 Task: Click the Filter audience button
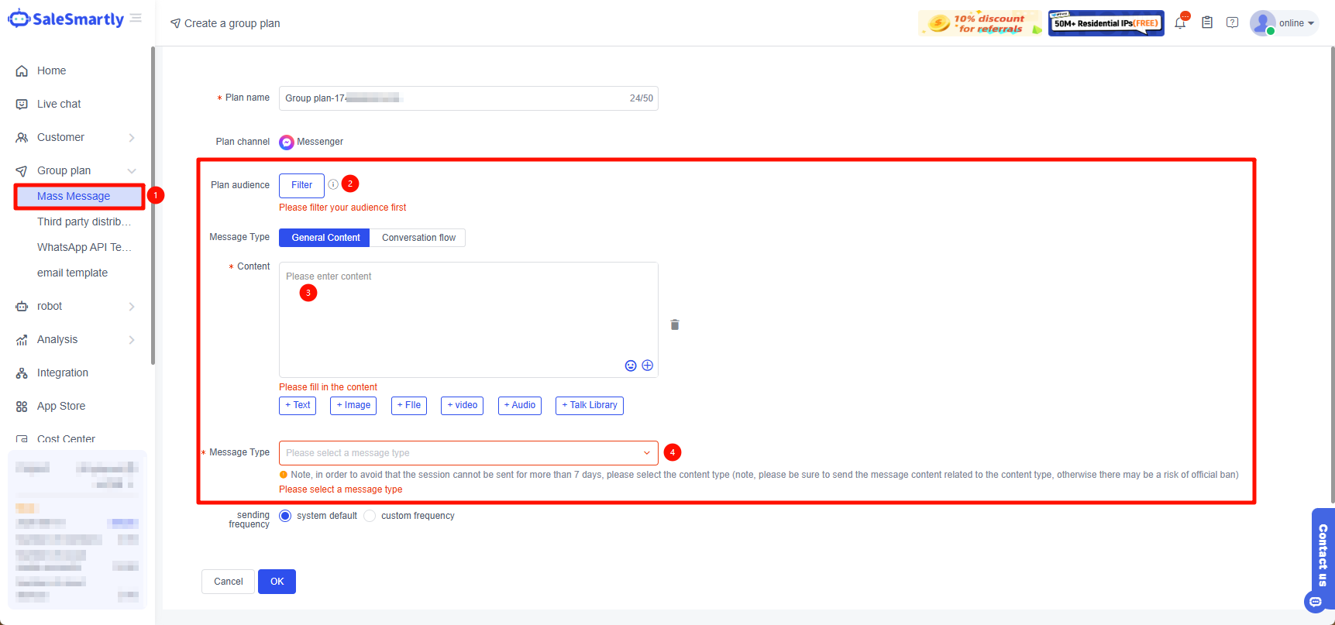pos(301,185)
